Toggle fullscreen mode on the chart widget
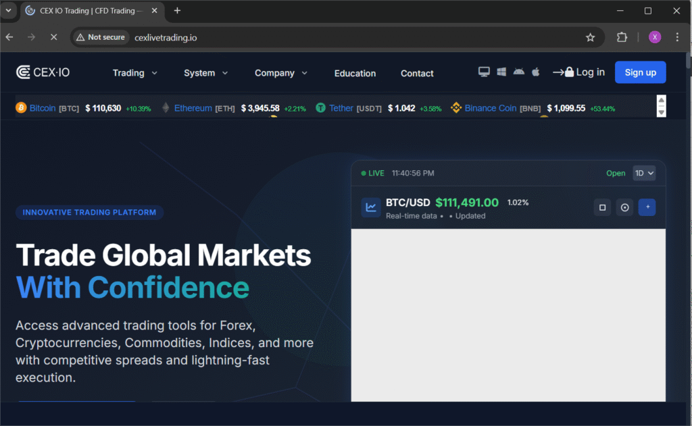Viewport: 692px width, 426px height. point(602,207)
